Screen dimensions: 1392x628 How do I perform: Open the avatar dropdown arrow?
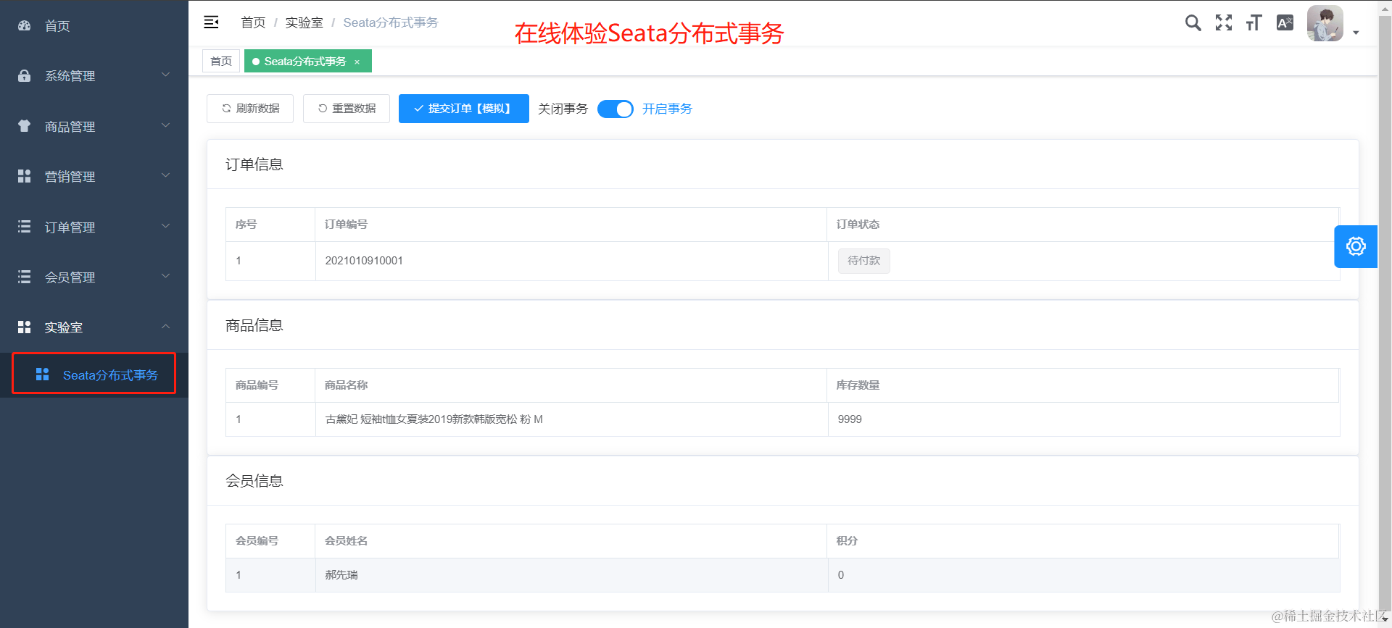click(1356, 33)
